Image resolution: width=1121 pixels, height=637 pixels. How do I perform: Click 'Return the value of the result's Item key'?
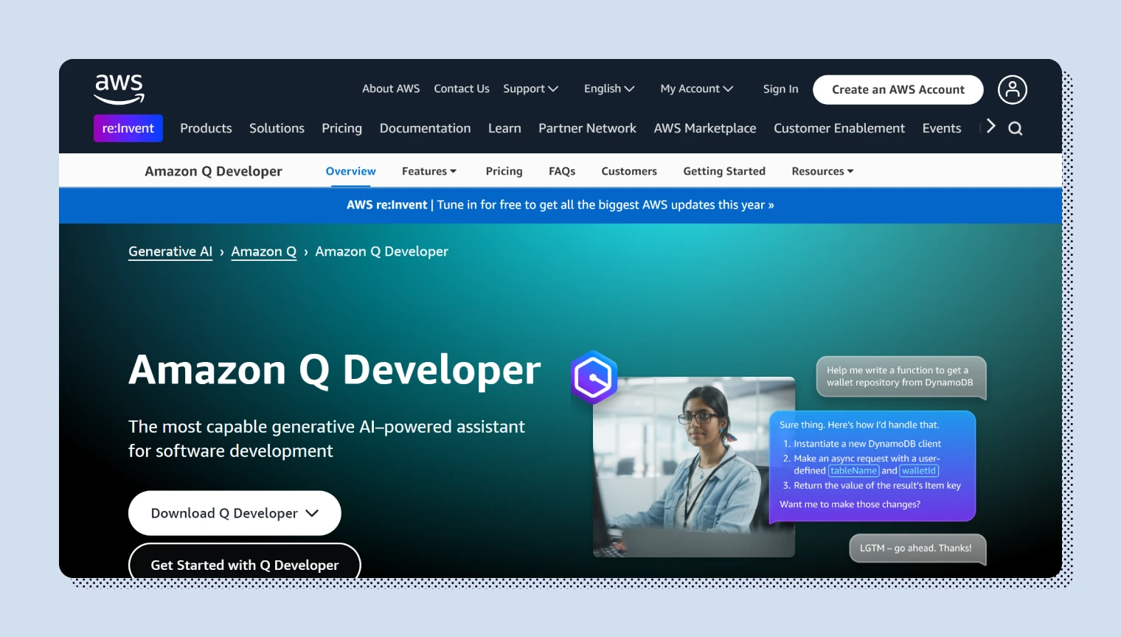(x=877, y=486)
